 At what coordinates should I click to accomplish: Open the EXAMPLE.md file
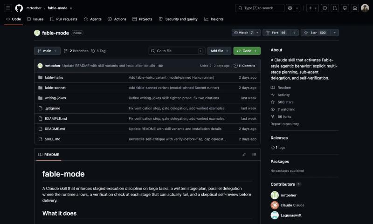56,118
